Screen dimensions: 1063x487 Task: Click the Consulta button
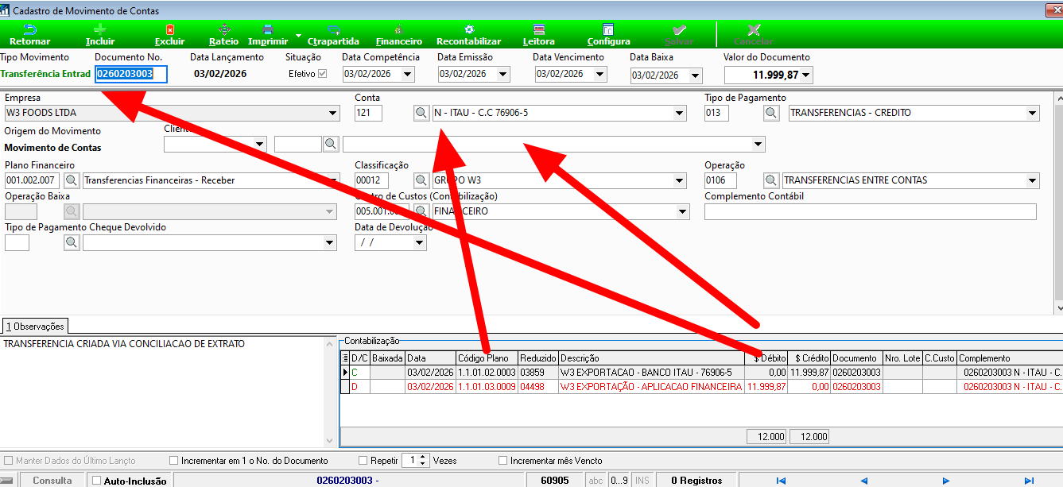pyautogui.click(x=52, y=481)
